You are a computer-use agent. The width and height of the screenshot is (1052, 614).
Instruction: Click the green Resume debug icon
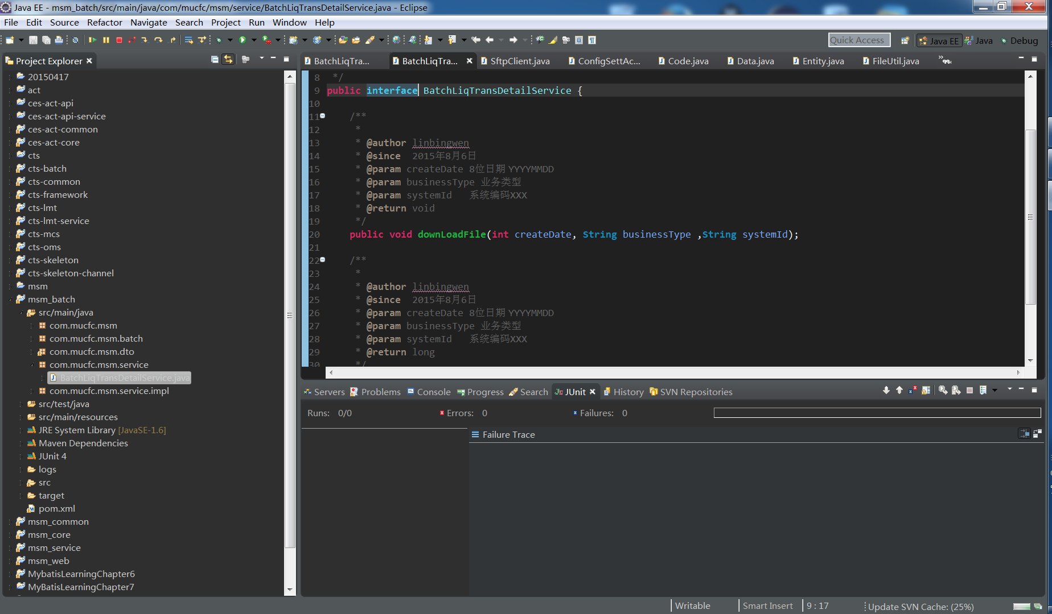(x=92, y=40)
